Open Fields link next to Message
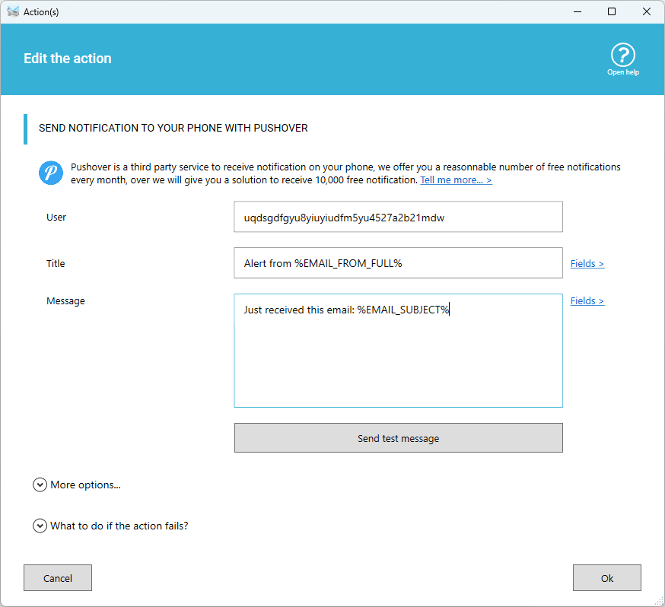This screenshot has height=607, width=665. [587, 301]
